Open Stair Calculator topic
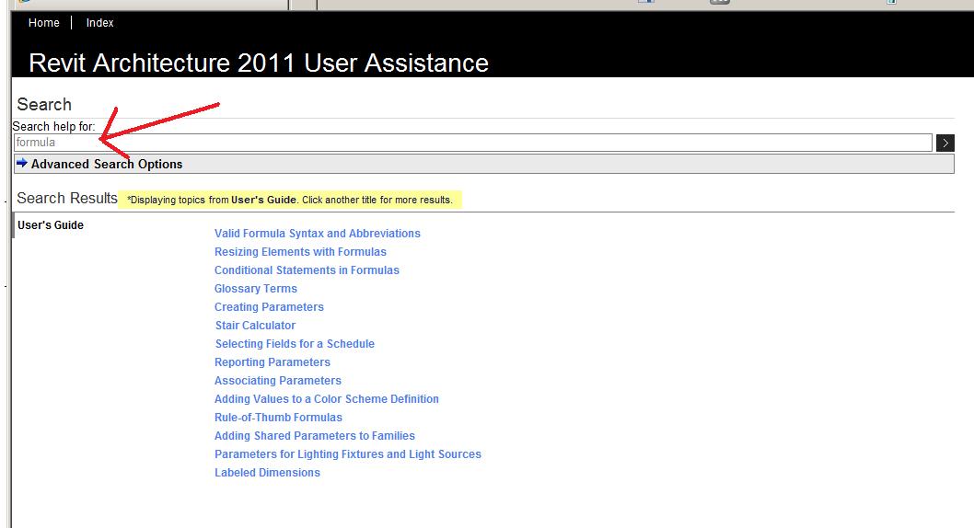Viewport: 974px width, 528px height. coord(255,326)
